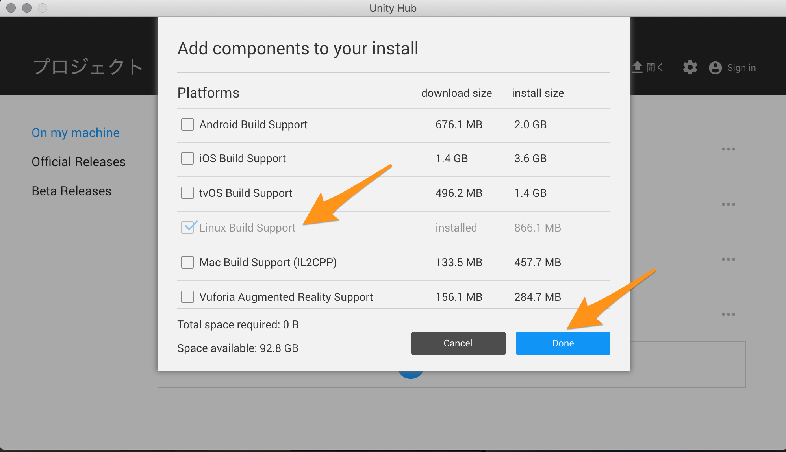Click the Sign in text link
The image size is (786, 452).
tap(741, 68)
